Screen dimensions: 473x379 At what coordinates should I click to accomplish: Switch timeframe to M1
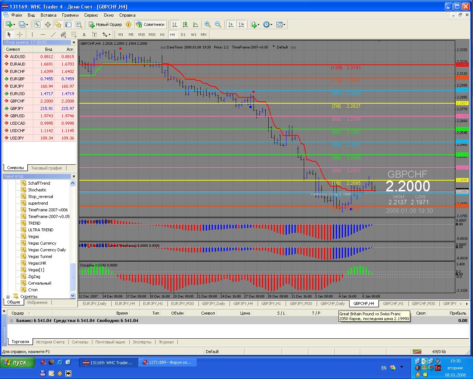point(121,34)
